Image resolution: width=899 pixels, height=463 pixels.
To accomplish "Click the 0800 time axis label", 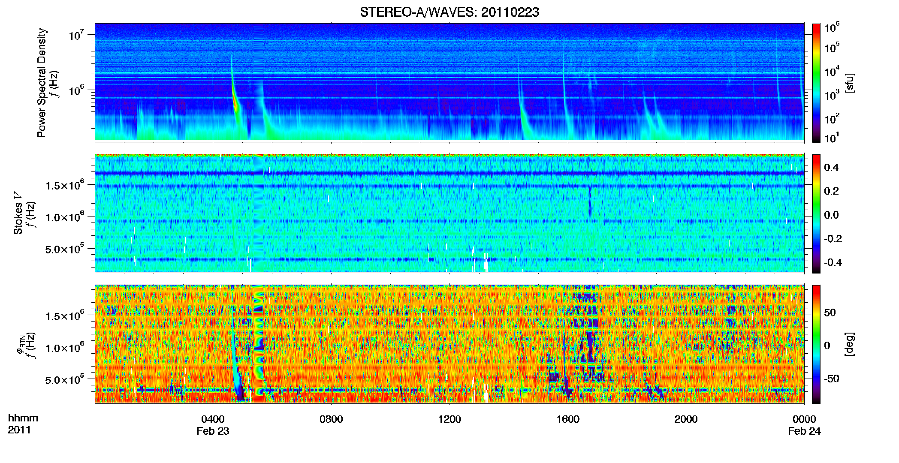I will 331,419.
